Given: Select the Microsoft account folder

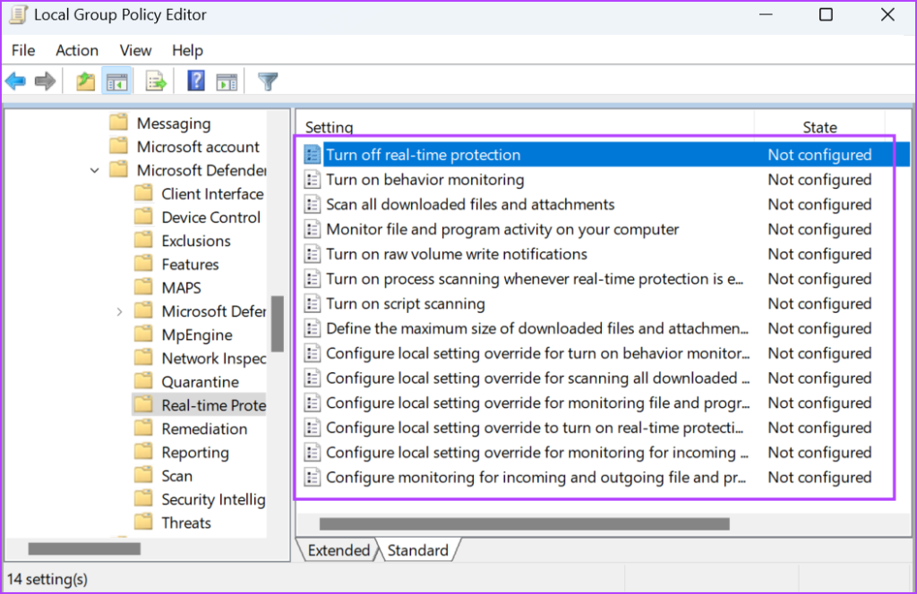Looking at the screenshot, I should tap(198, 147).
